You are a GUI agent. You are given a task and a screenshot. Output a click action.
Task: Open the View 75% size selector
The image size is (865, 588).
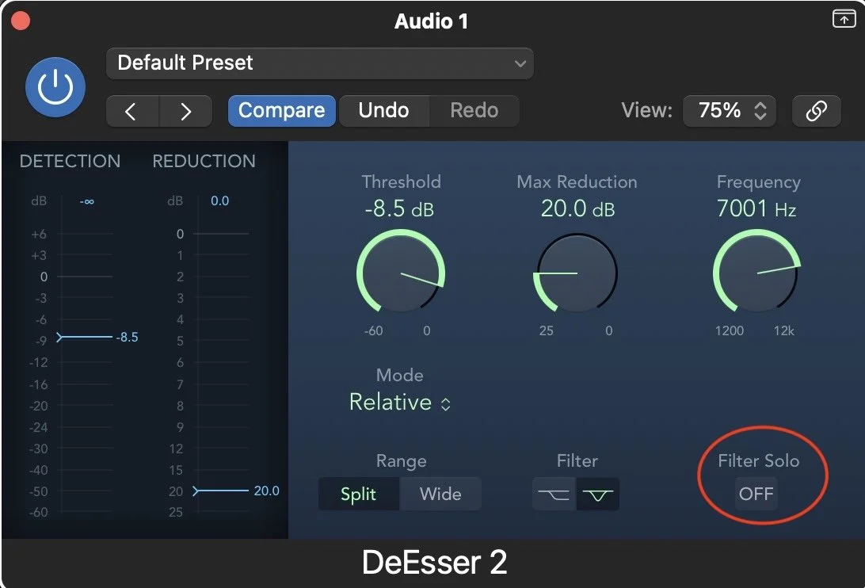point(730,111)
